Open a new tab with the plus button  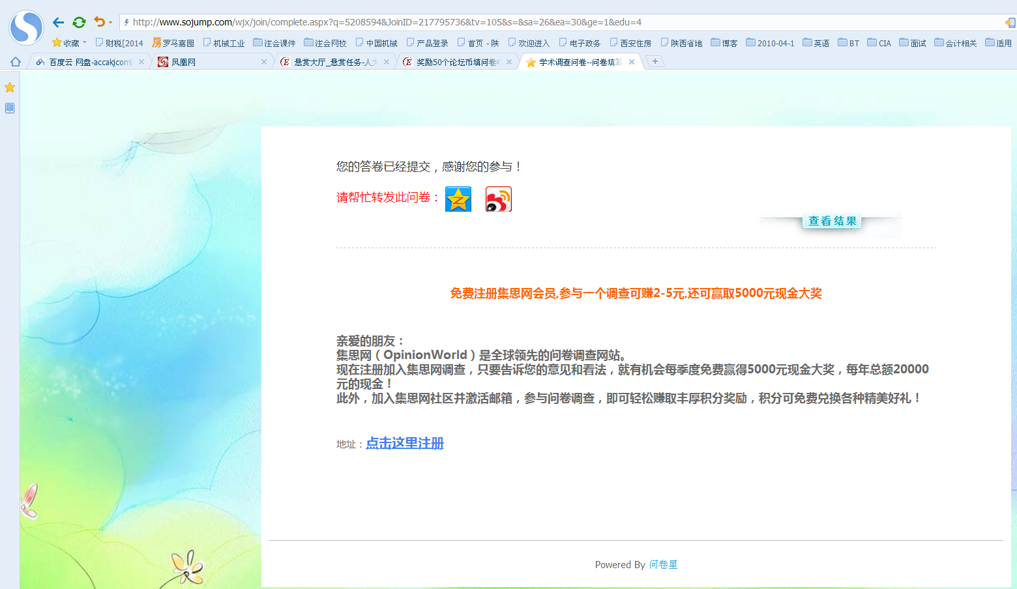point(655,61)
